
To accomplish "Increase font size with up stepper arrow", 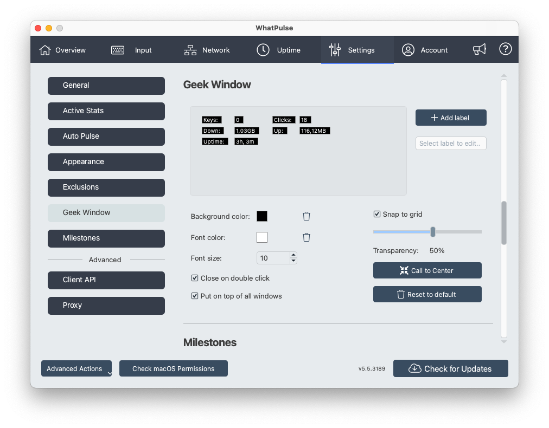I will (293, 255).
